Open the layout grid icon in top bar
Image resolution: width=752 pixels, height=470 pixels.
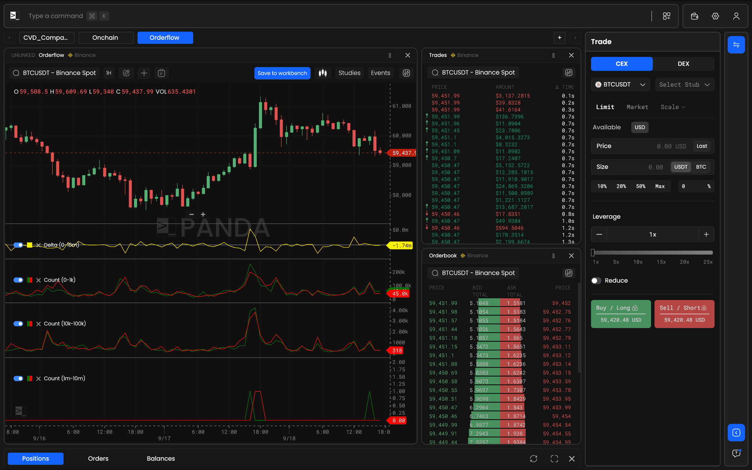coord(666,16)
